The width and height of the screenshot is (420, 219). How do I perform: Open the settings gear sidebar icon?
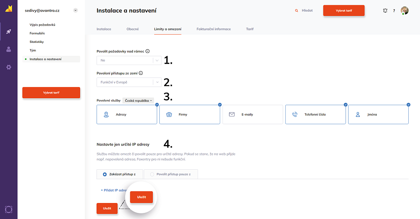(x=9, y=67)
